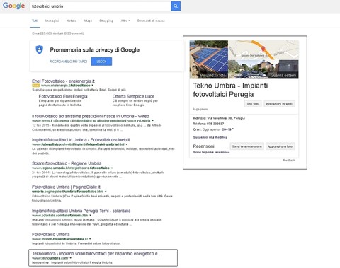
Task: Expand the Altro dropdown menu
Action: pos(125,21)
